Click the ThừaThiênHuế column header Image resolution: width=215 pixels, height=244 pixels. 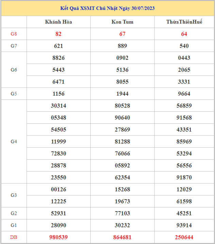coord(184,22)
